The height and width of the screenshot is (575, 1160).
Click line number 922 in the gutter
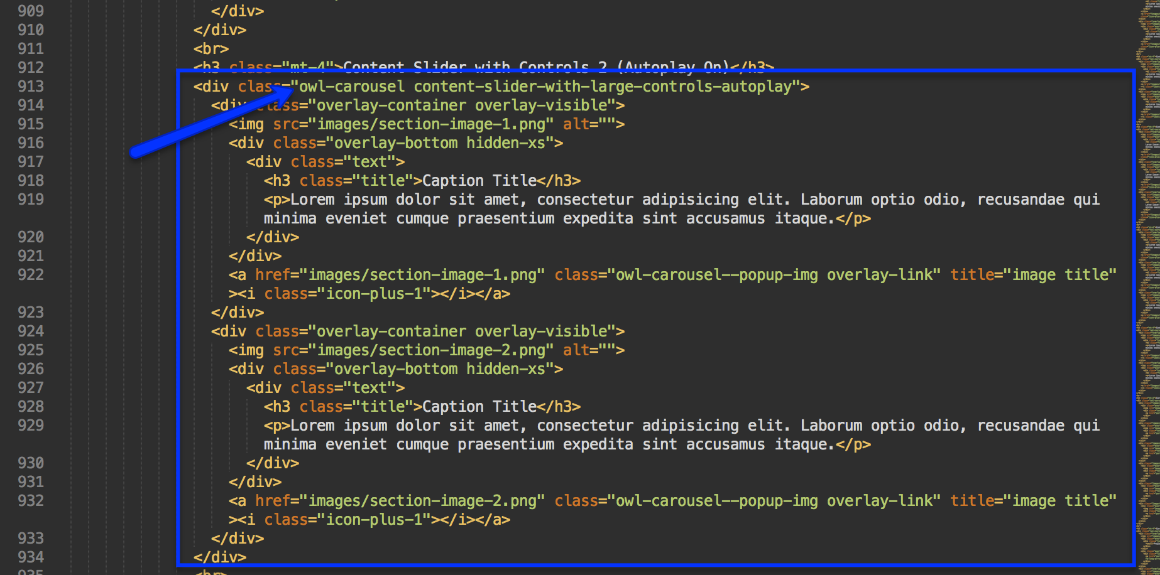31,275
